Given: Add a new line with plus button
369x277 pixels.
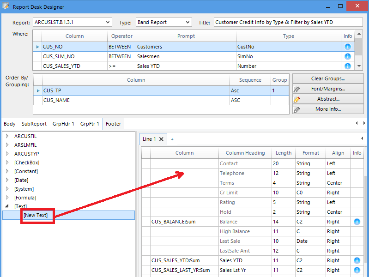Looking at the screenshot, I should click(172, 139).
